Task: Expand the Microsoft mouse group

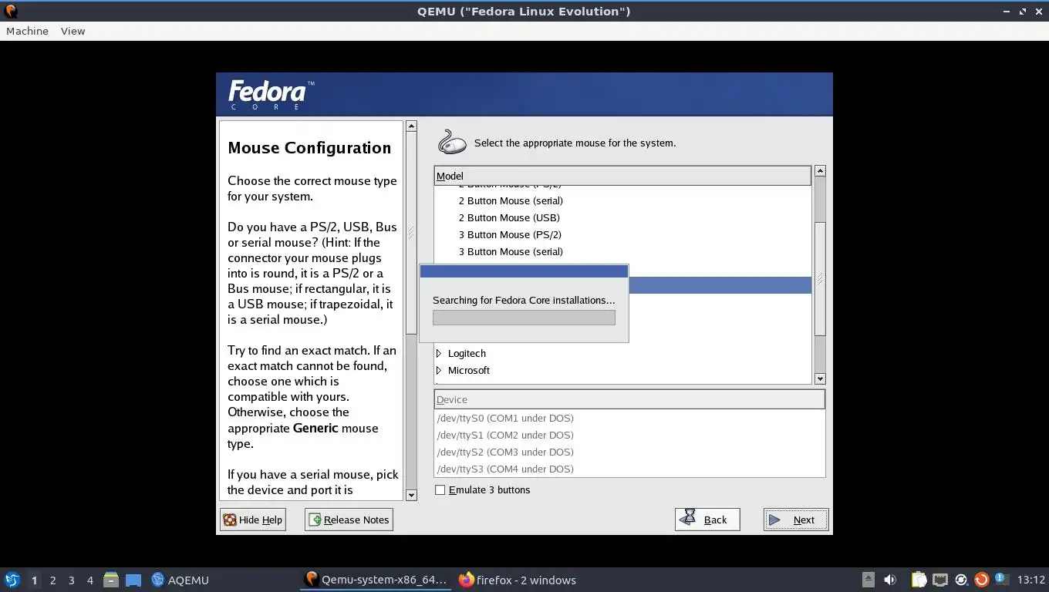Action: pyautogui.click(x=439, y=370)
